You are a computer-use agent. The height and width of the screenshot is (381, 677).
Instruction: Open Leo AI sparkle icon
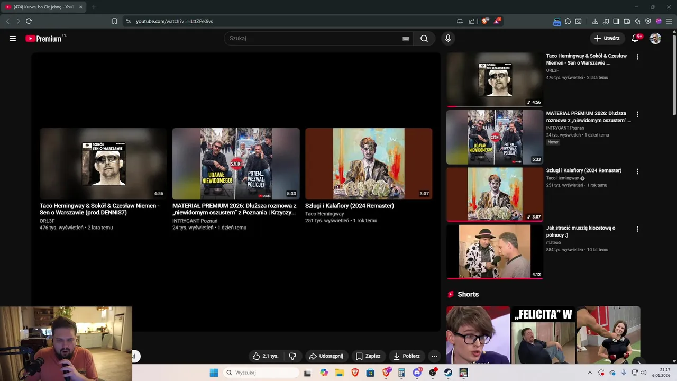click(x=637, y=21)
